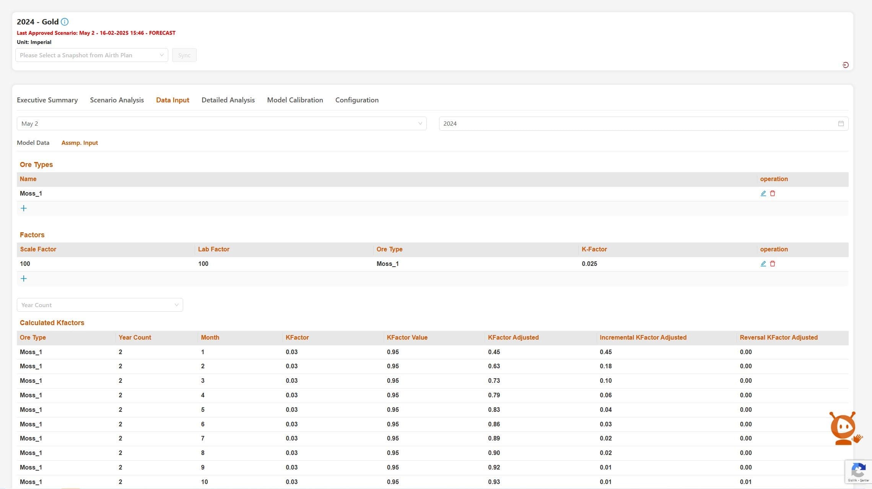Click the Unit: Imperial label
Screen dimensions: 872x489
click(x=34, y=42)
